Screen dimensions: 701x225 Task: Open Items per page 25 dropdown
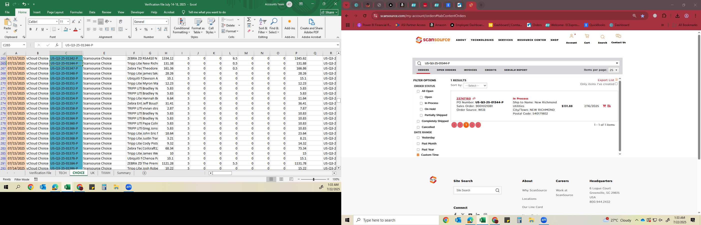pos(613,70)
